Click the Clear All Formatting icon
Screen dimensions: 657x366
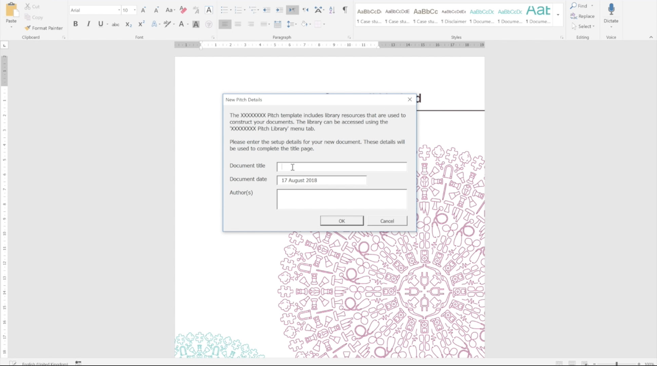tap(183, 10)
